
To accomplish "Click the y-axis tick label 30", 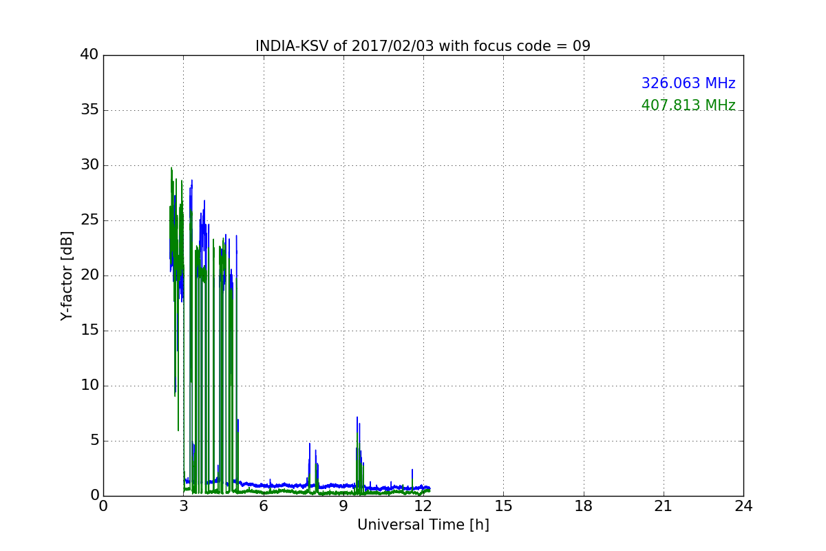I will (89, 165).
